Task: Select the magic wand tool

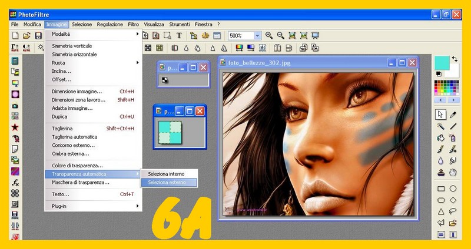Action: [x=440, y=126]
